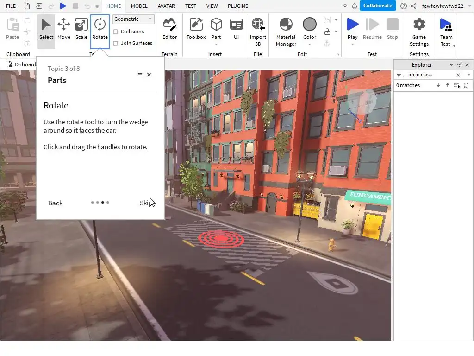Click the Resume button
Screen dimensions: 474x356
pyautogui.click(x=372, y=29)
